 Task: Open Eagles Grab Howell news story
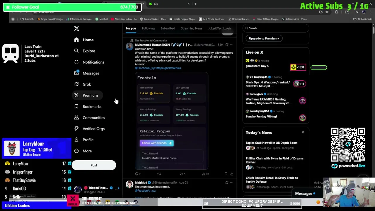click(x=276, y=145)
